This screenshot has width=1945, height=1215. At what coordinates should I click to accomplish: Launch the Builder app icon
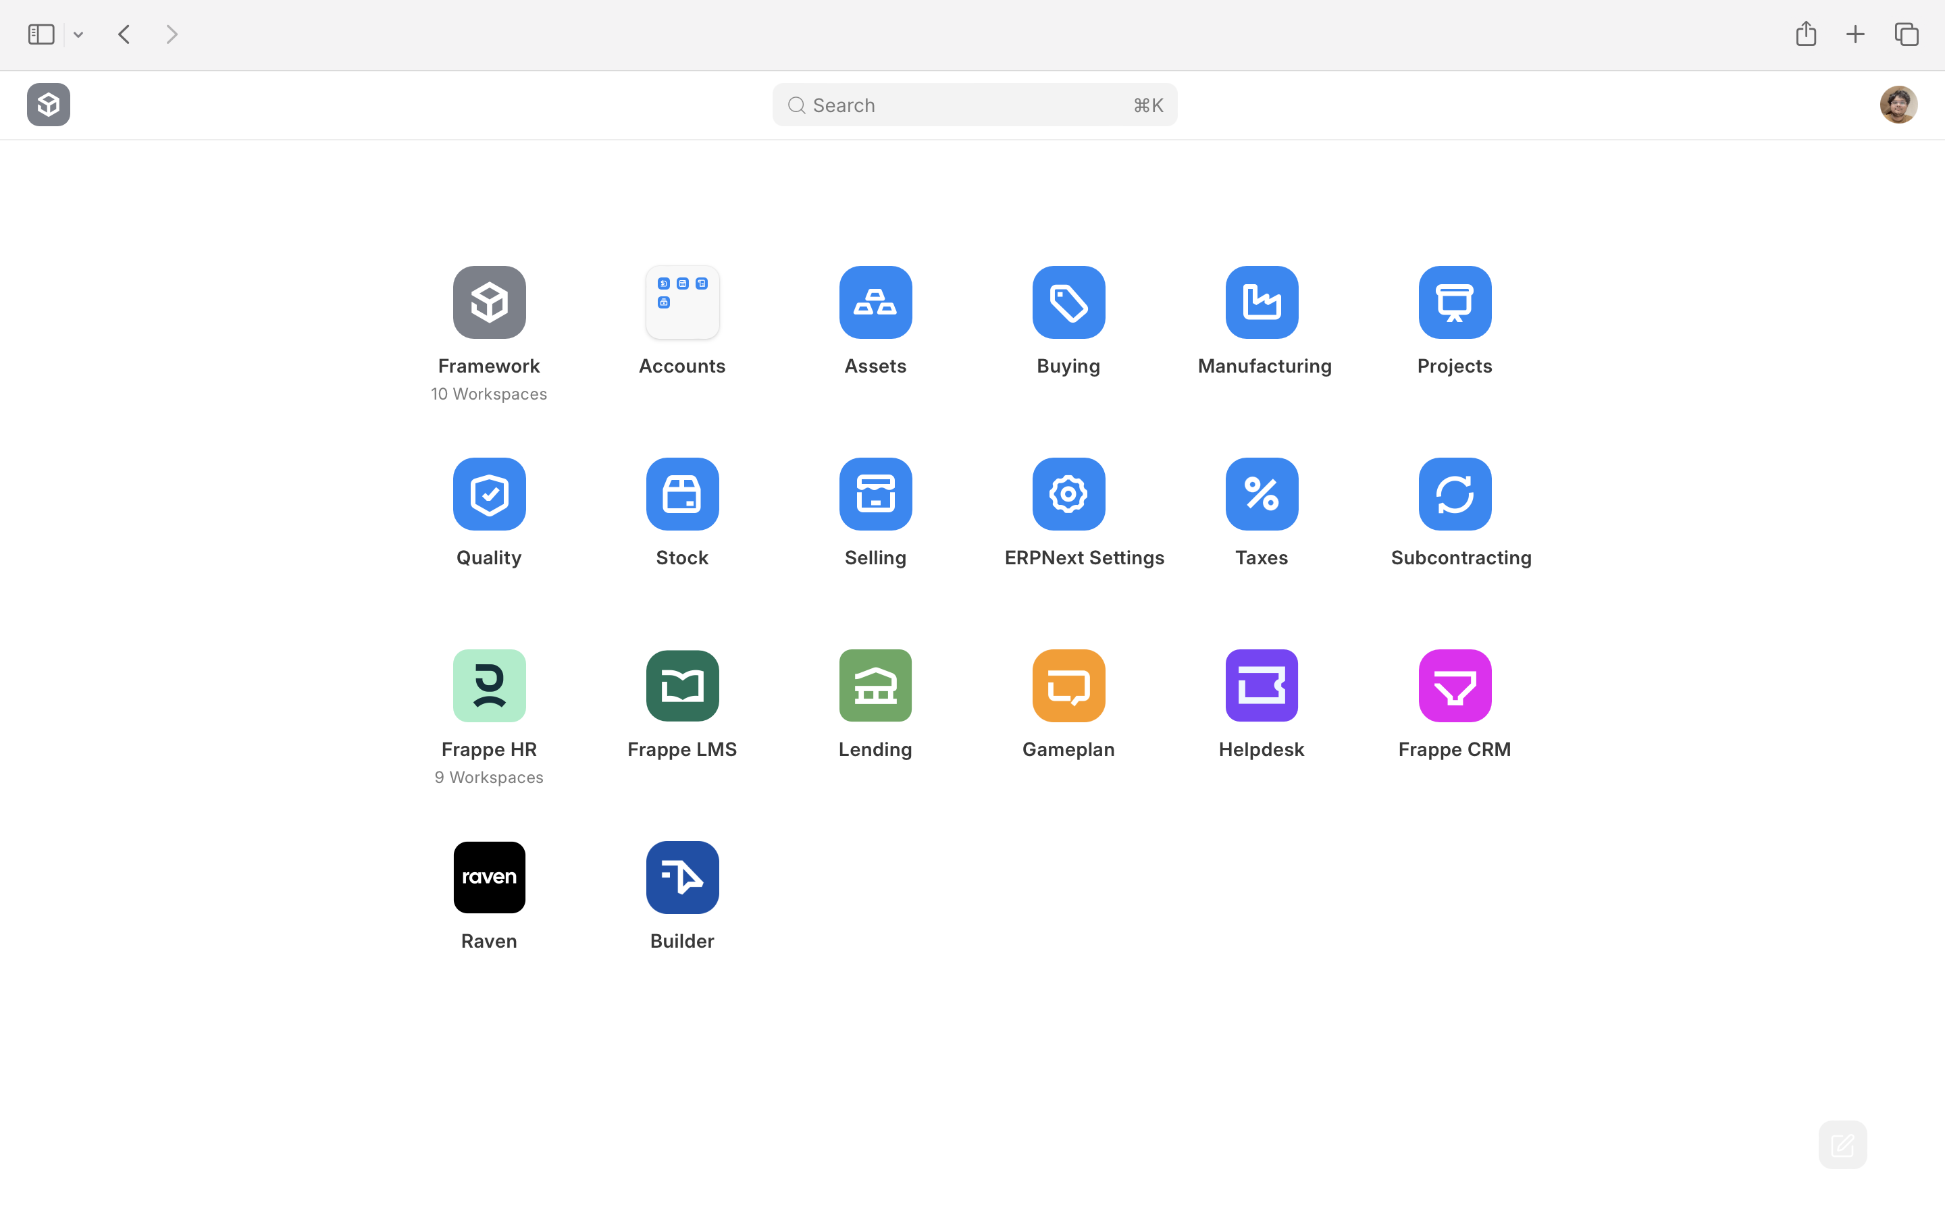[682, 878]
